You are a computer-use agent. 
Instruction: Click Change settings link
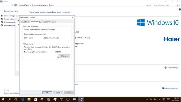click(172, 67)
